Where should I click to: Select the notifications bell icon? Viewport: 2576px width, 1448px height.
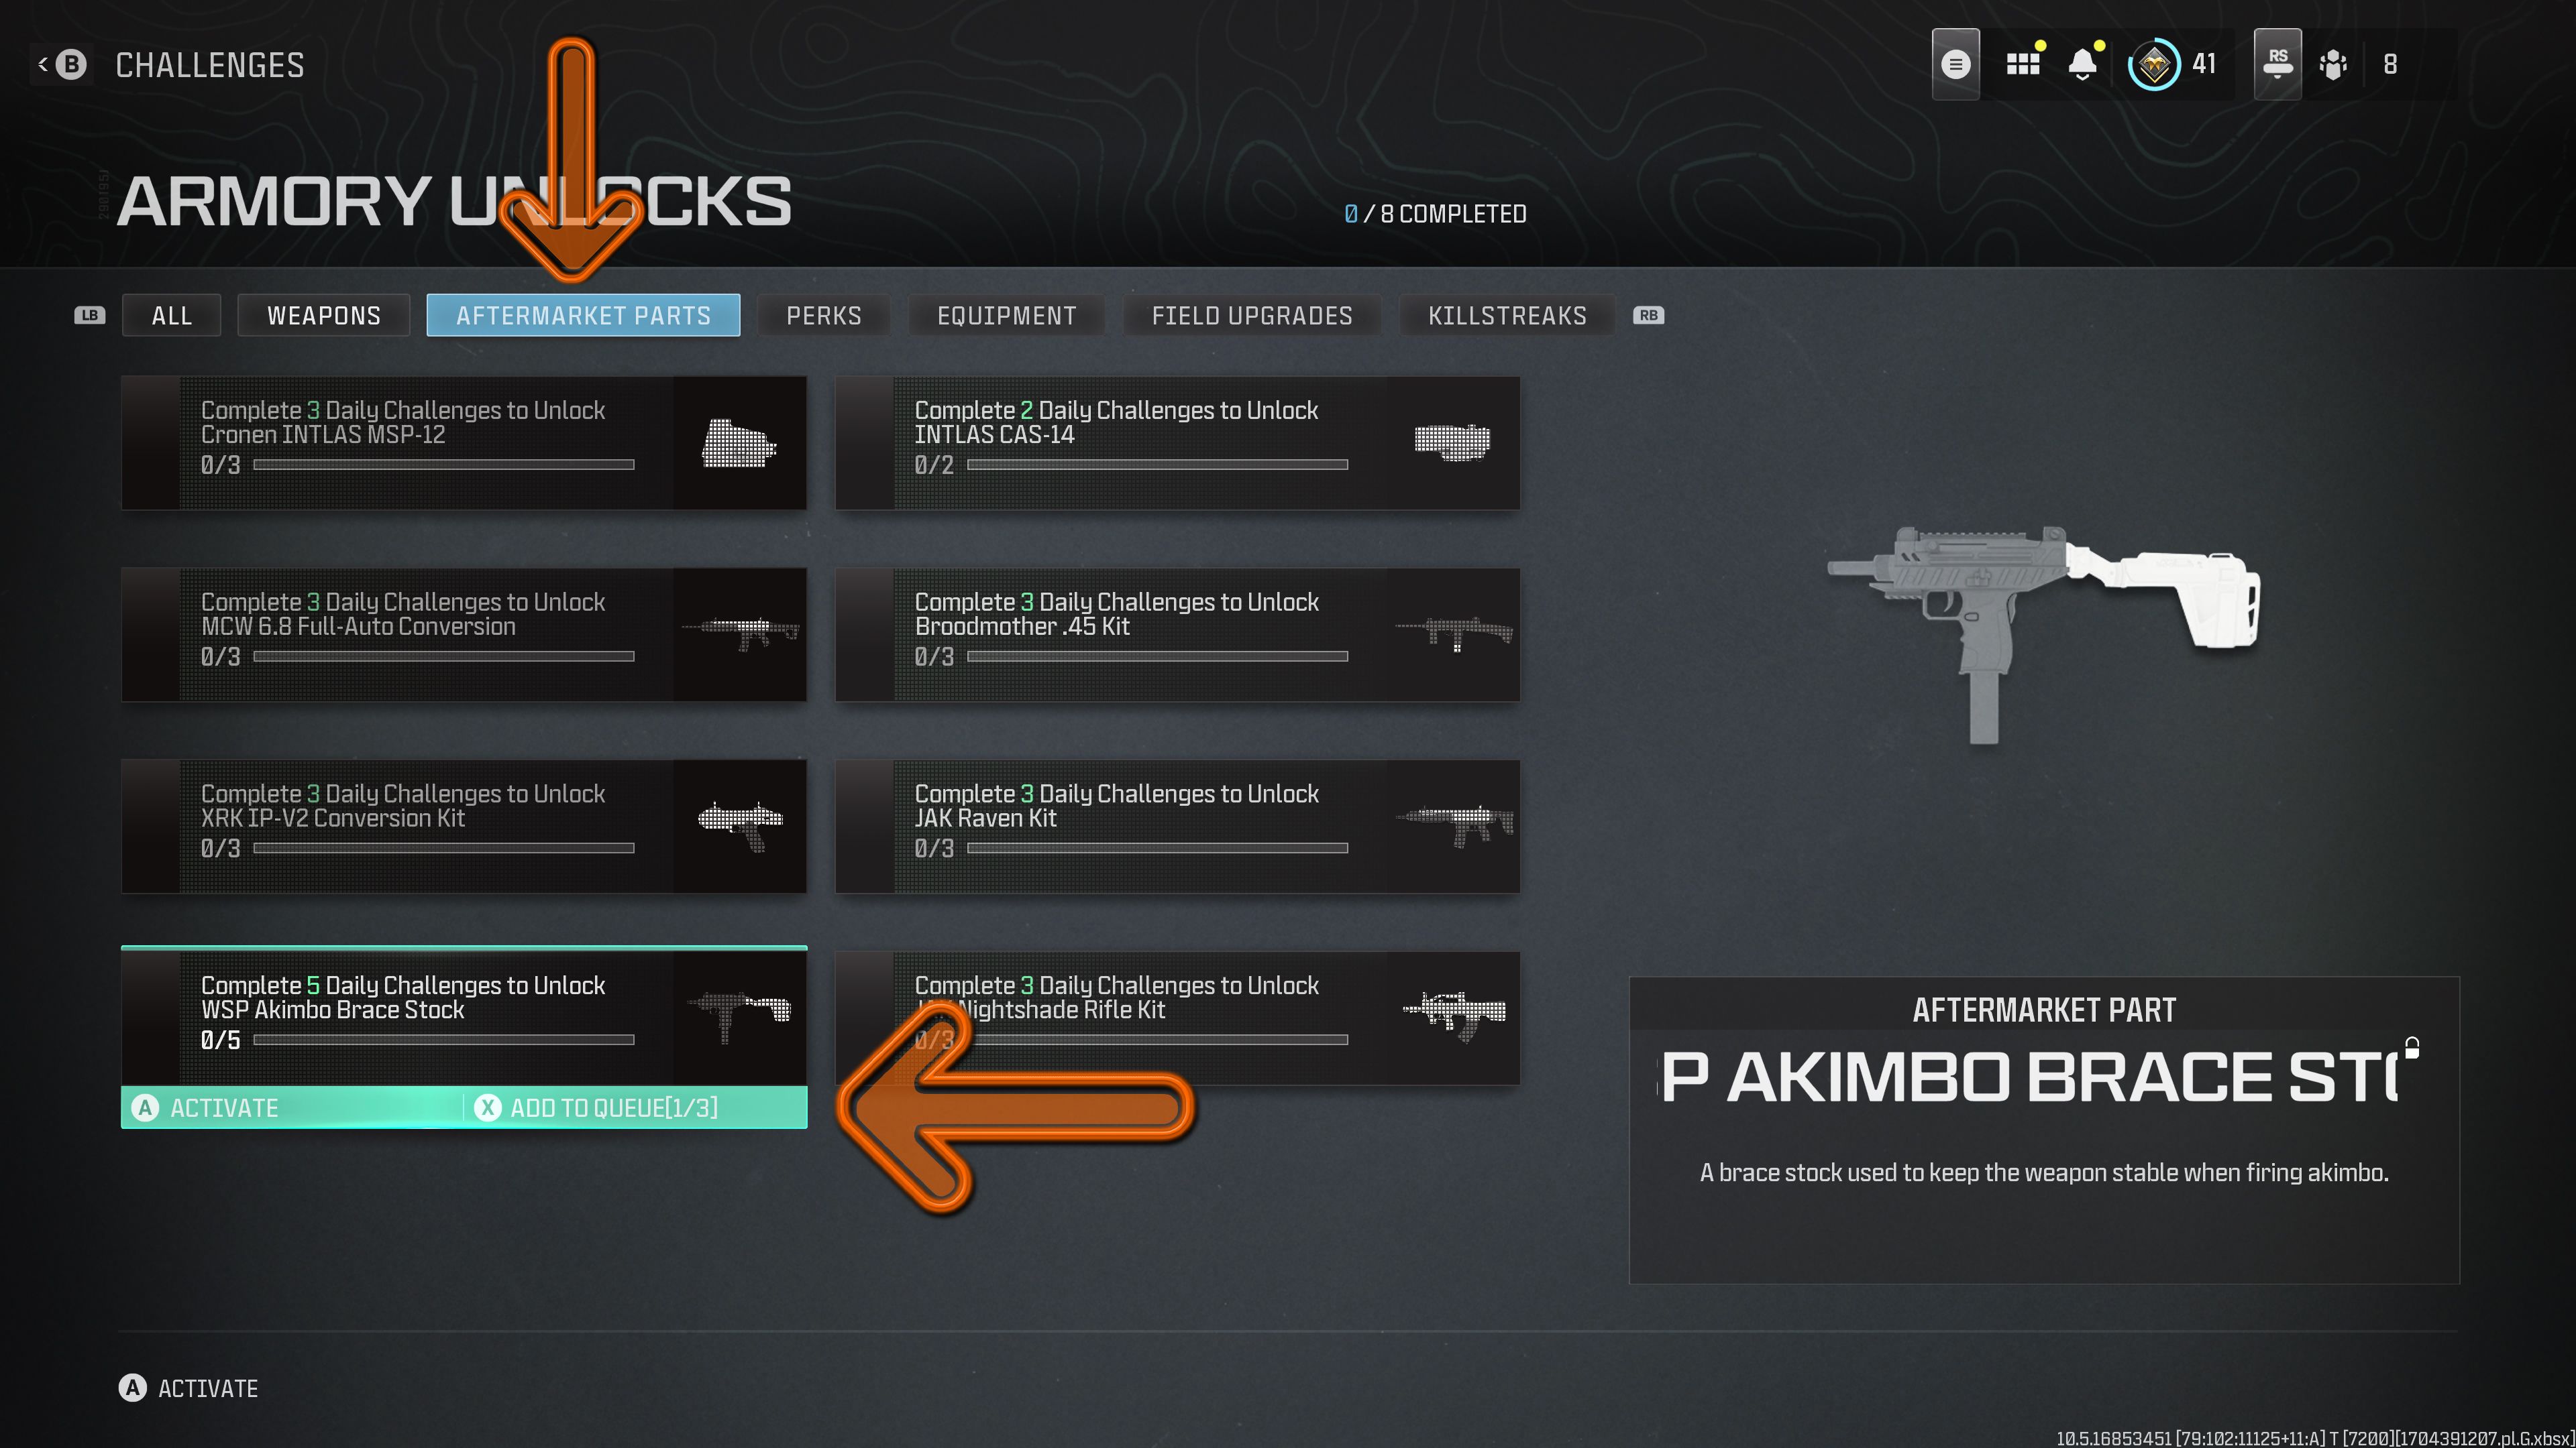click(x=2081, y=62)
